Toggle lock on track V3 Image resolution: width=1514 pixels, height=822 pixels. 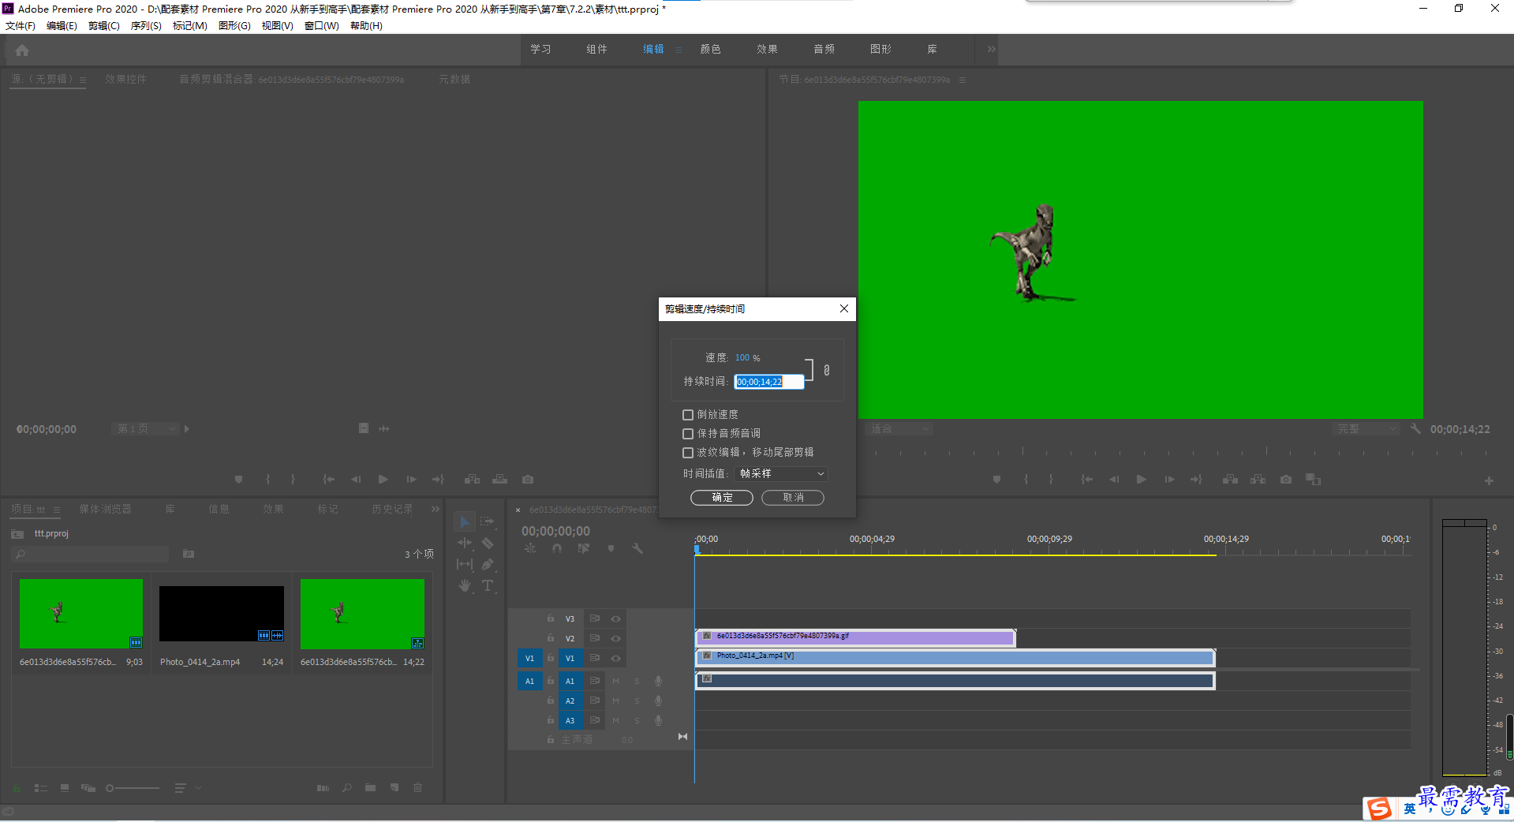[x=551, y=619]
